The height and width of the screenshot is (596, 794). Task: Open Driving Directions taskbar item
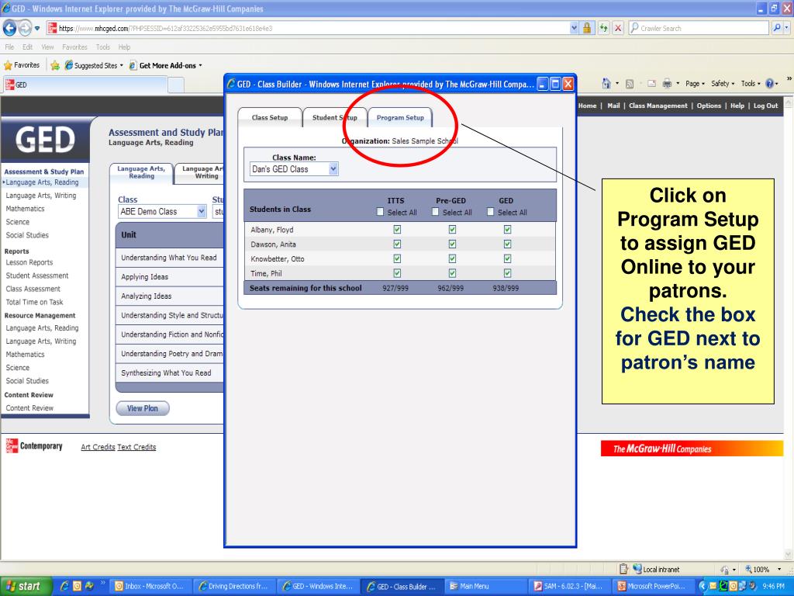234,586
